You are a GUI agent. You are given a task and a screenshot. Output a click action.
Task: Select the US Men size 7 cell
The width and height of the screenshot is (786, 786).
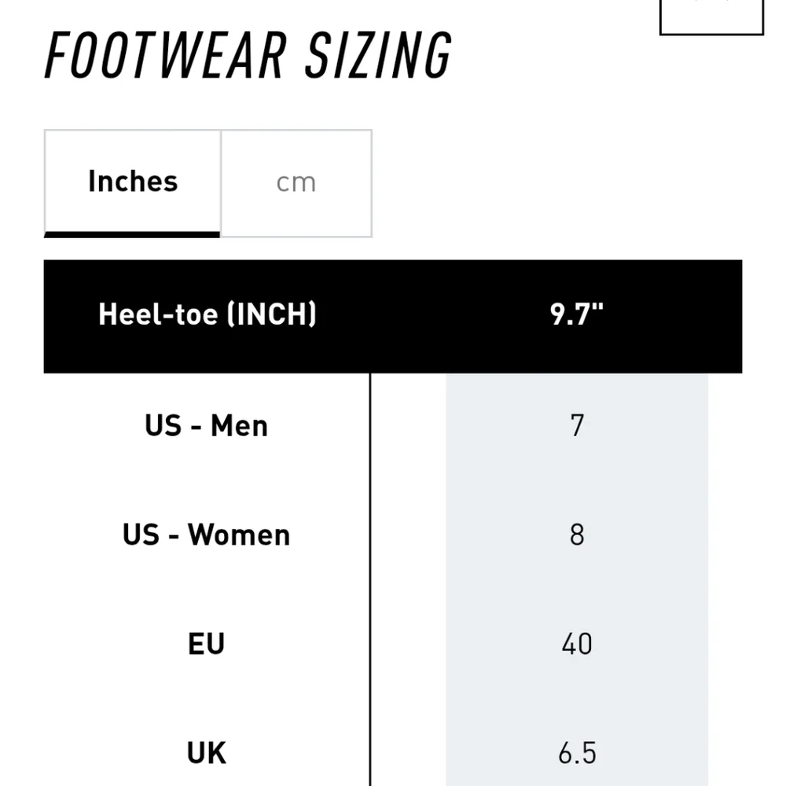coord(577,426)
